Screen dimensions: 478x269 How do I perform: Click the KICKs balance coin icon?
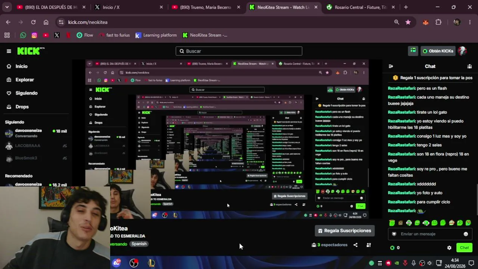[392, 248]
